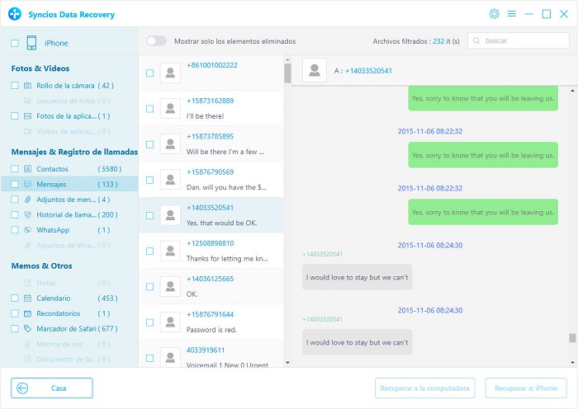This screenshot has width=578, height=409.
Task: Check the Mensajes category checkbox
Action: 15,184
